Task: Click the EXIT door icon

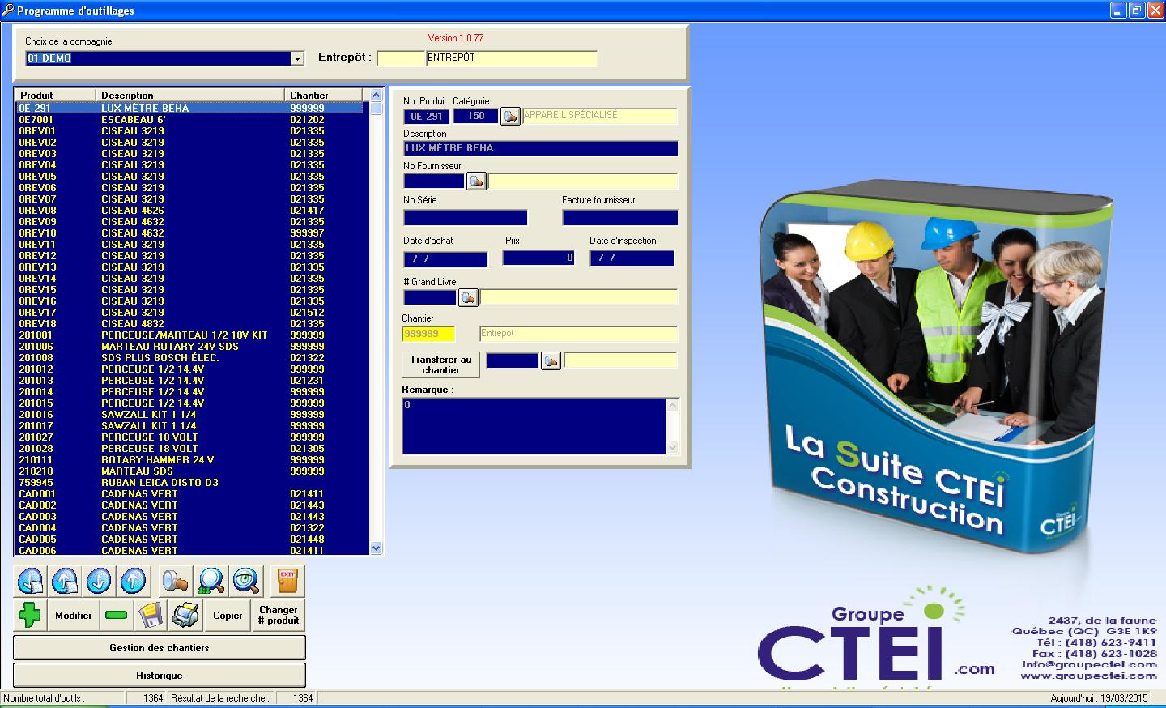Action: (287, 581)
